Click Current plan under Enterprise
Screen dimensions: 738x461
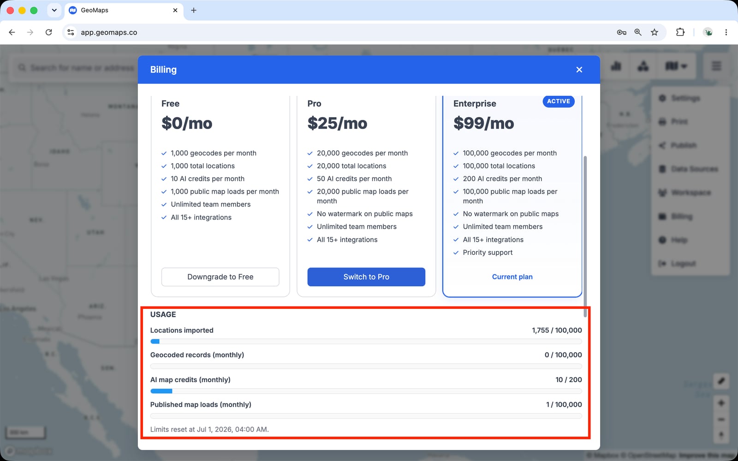(x=512, y=277)
